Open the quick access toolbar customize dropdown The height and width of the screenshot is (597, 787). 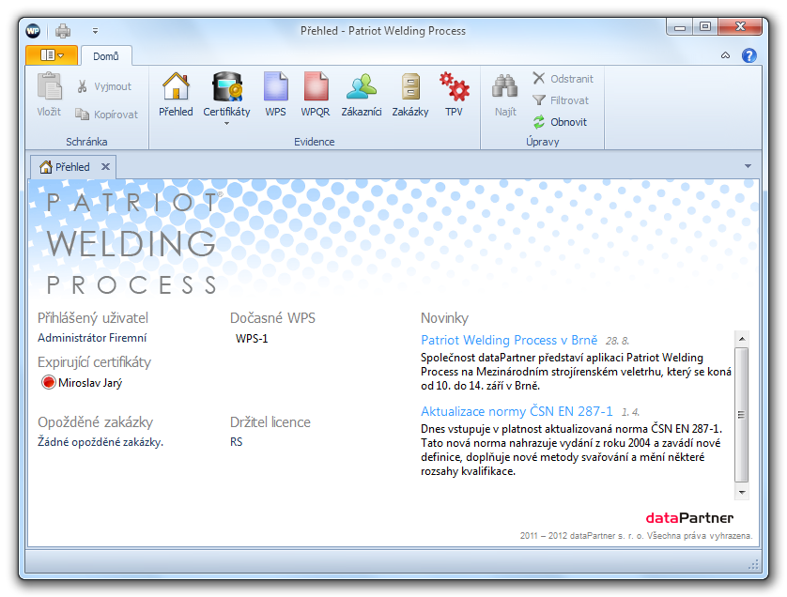(x=95, y=31)
